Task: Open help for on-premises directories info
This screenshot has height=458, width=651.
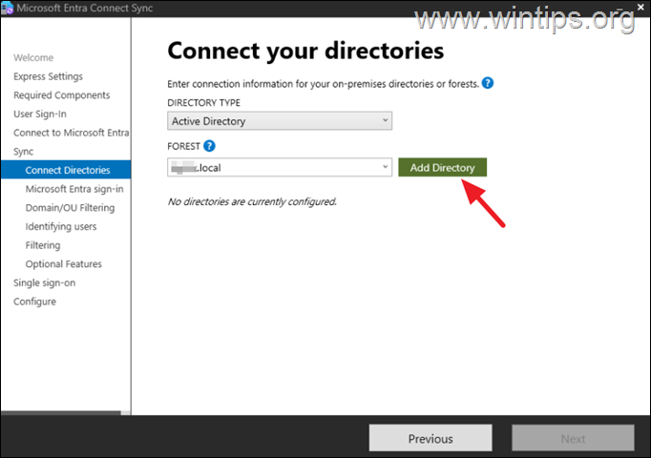Action: point(488,83)
